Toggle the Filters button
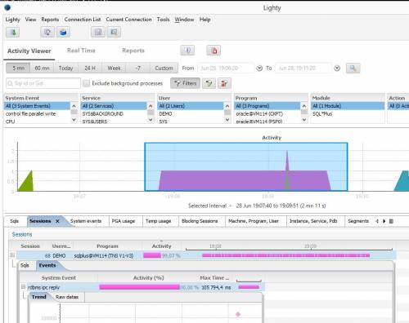Viewport: 409px width, 323px height. click(x=185, y=83)
